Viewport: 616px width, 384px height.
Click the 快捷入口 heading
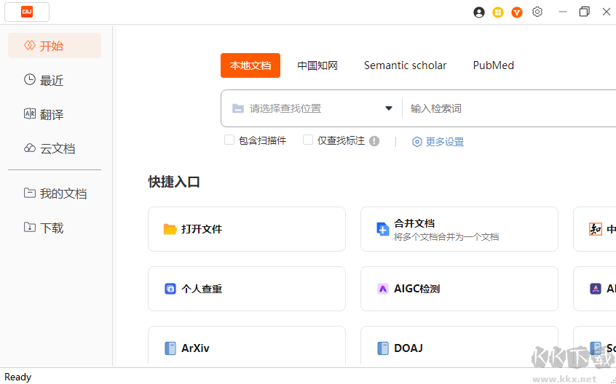coord(174,182)
